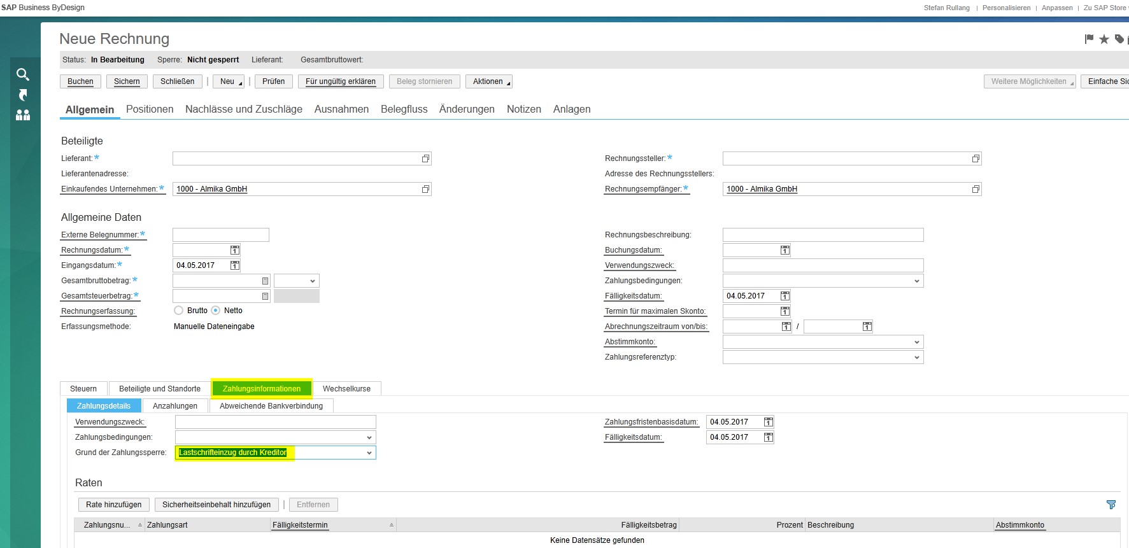This screenshot has height=548, width=1129.
Task: Click Rate hinzufügen button
Action: coord(114,505)
